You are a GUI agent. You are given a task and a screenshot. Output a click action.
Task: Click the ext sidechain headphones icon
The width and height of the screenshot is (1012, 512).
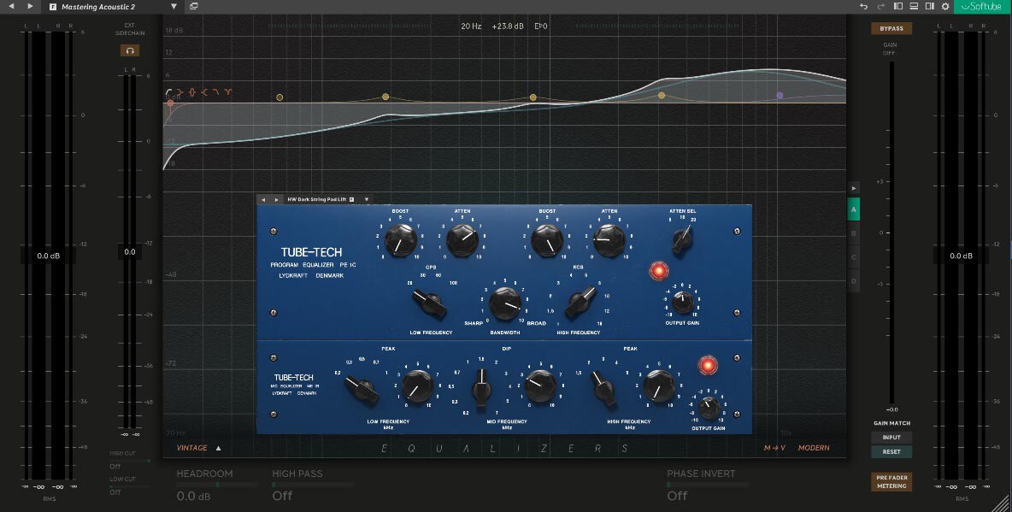(130, 50)
